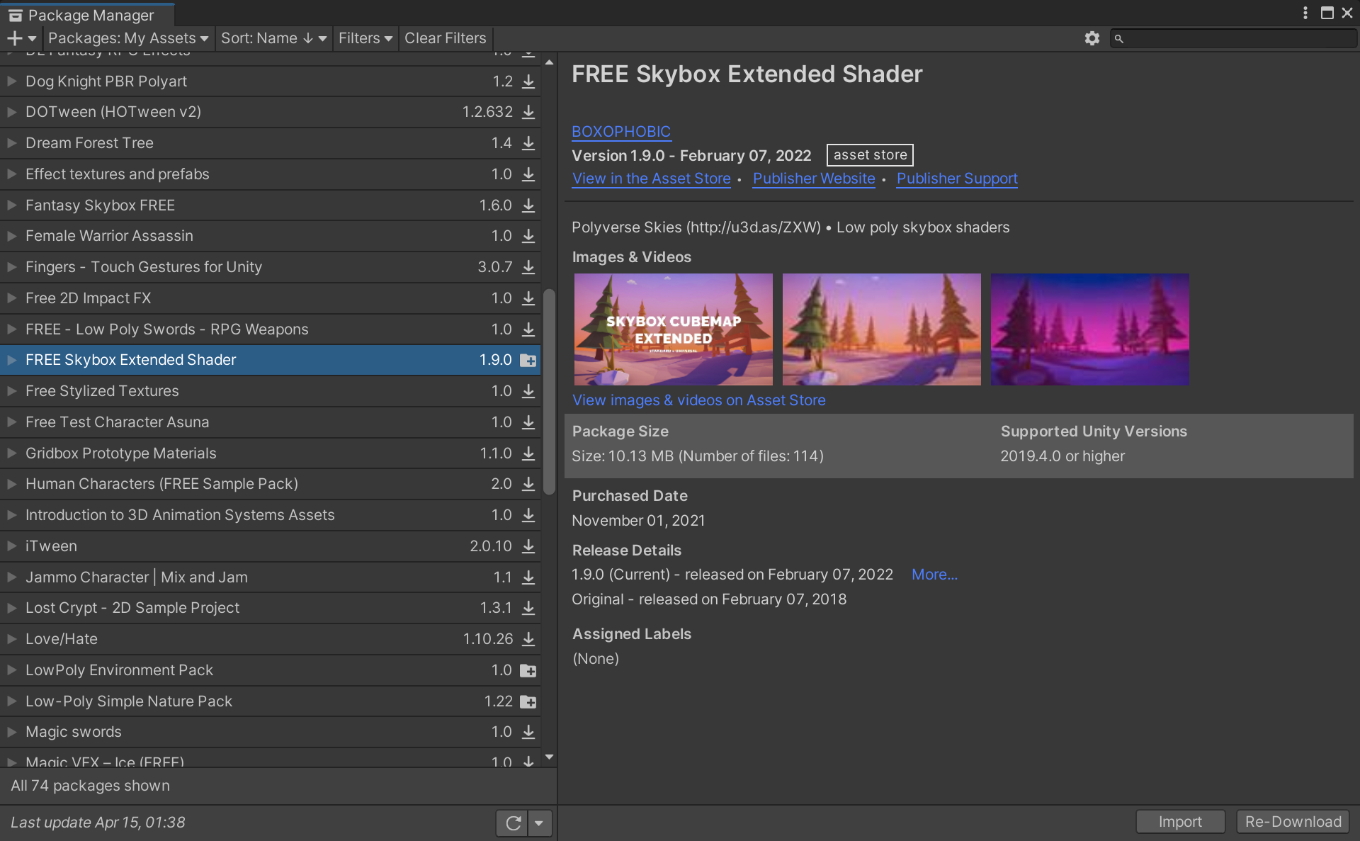This screenshot has height=841, width=1360.
Task: Expand the iTween package entry
Action: [x=12, y=546]
